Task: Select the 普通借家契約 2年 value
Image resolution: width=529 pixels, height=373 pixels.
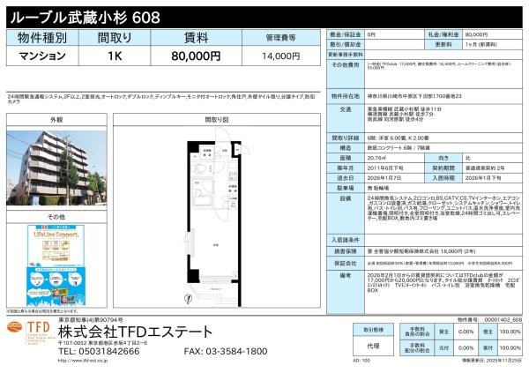Action: (485, 168)
